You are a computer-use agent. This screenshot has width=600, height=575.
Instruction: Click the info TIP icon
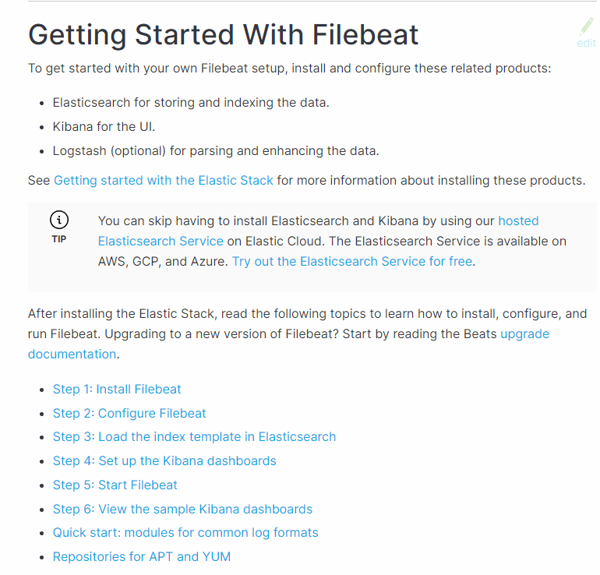tap(59, 220)
